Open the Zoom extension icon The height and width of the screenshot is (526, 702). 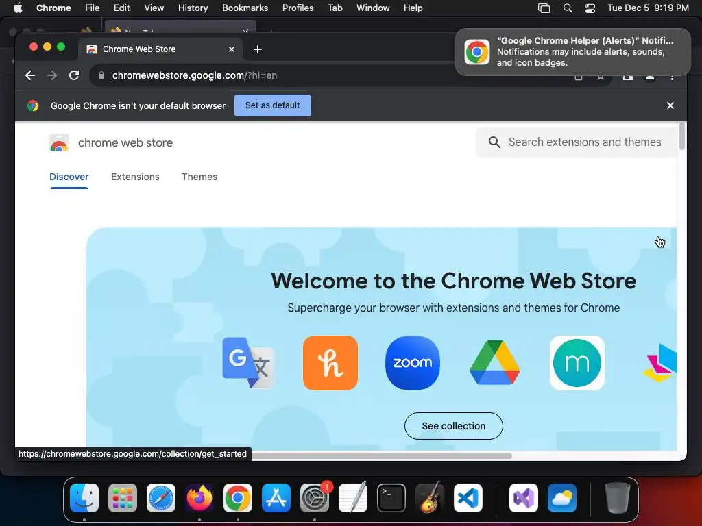412,363
